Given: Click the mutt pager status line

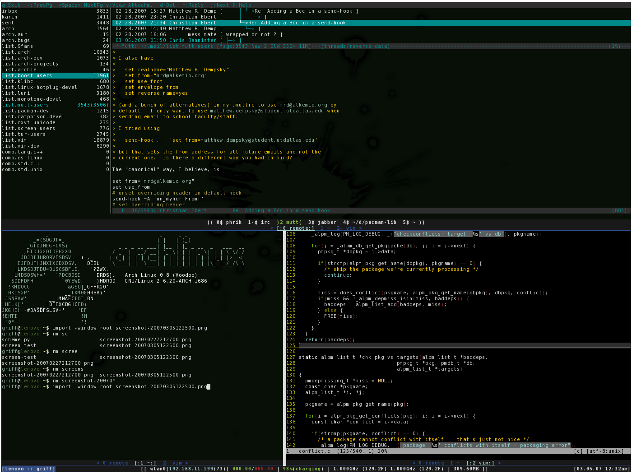Looking at the screenshot, I should (371, 210).
